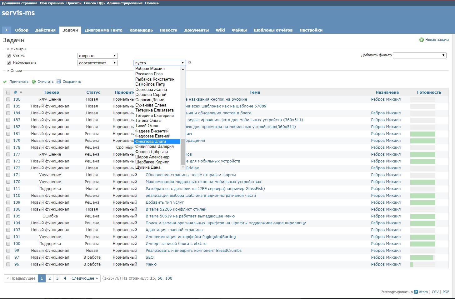This screenshot has width=455, height=299.
Task: Open the Добавить фильтр dropdown
Action: 419,55
